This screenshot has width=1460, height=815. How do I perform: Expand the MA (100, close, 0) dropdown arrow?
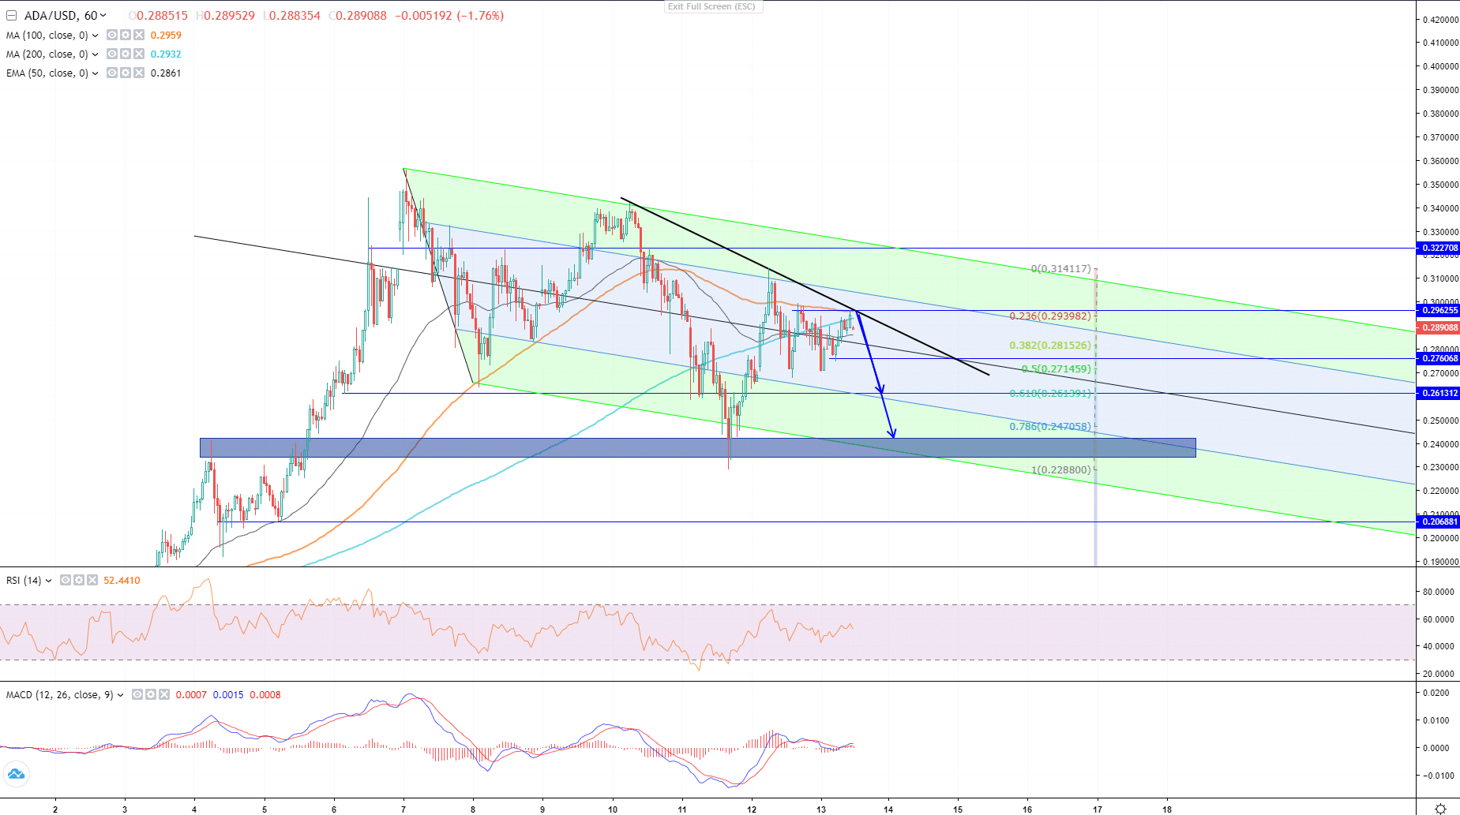tap(96, 36)
